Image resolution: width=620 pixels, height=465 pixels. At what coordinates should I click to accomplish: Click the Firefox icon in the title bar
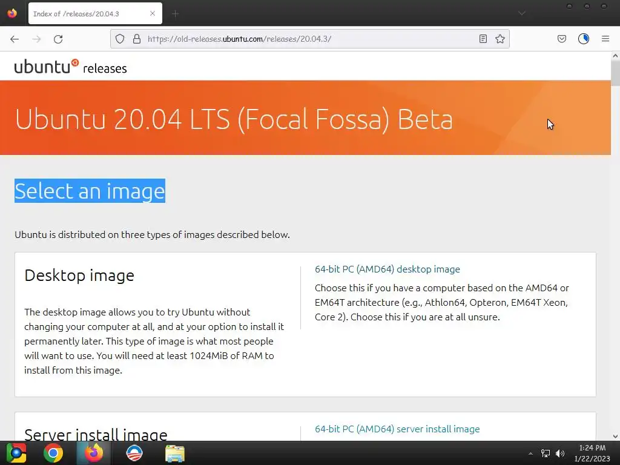click(x=12, y=13)
